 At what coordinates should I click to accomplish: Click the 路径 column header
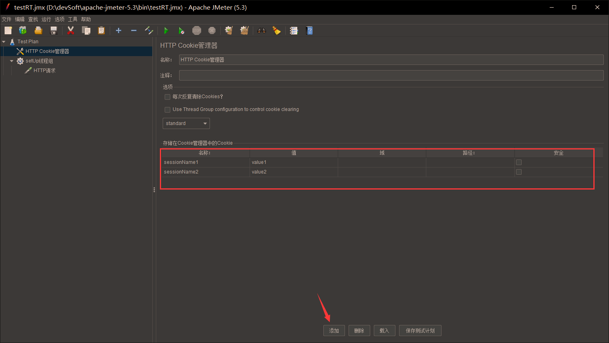470,153
